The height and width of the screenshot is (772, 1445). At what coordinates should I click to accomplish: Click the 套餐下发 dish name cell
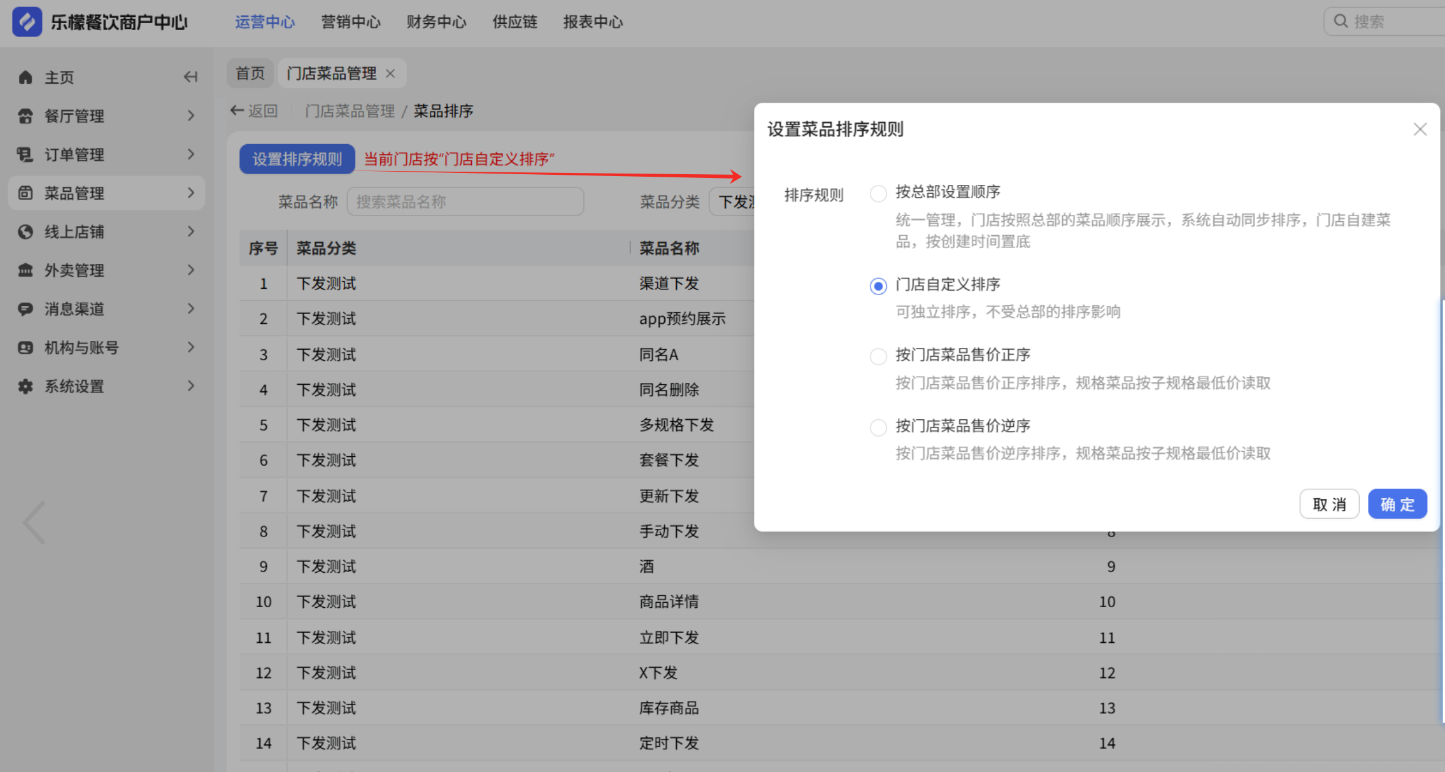tap(669, 460)
